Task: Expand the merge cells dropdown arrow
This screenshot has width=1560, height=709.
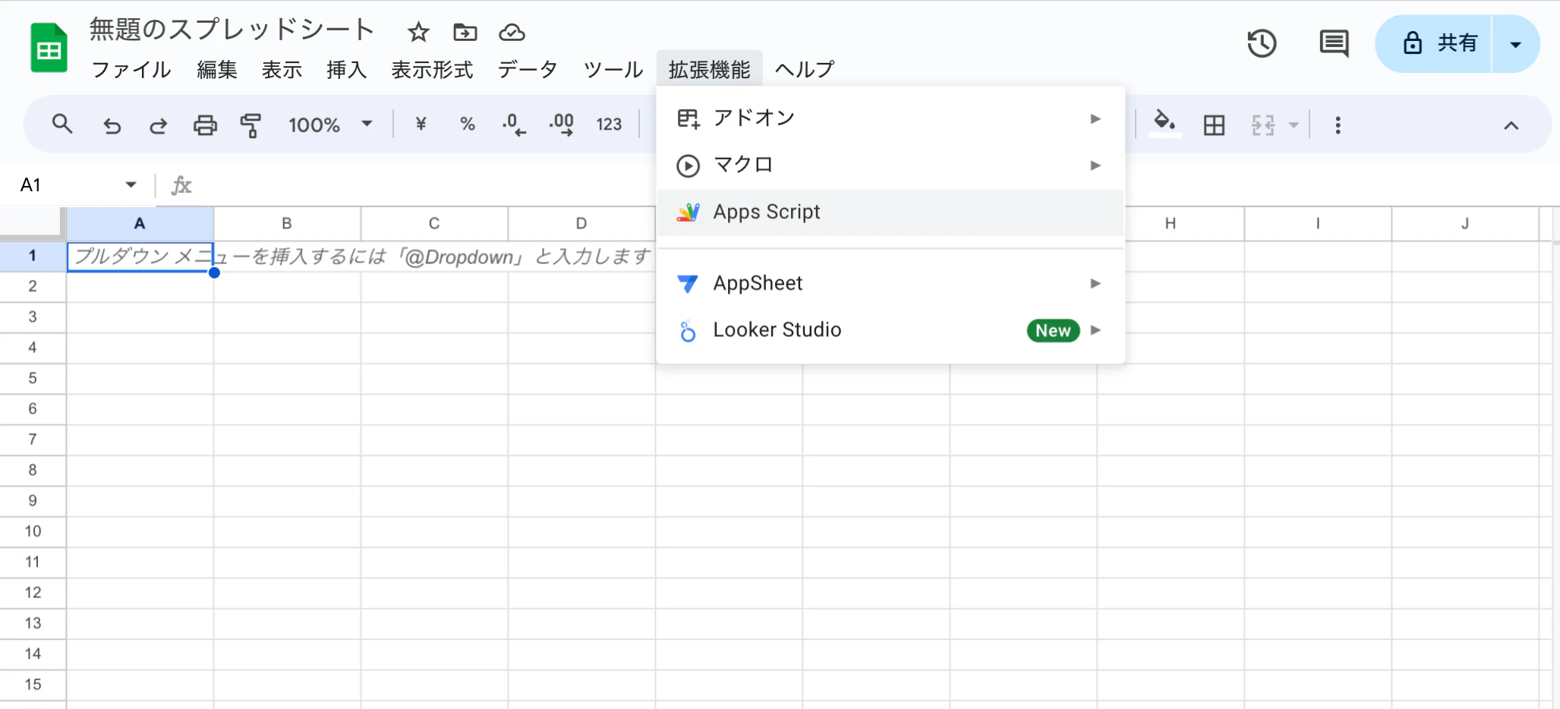Action: 1294,125
